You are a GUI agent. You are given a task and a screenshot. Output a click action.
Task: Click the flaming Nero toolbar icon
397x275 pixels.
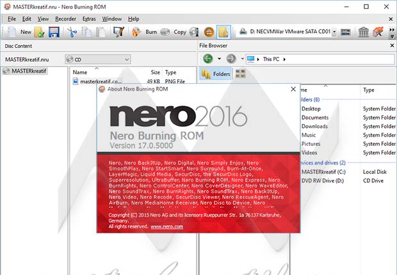[x=378, y=32]
